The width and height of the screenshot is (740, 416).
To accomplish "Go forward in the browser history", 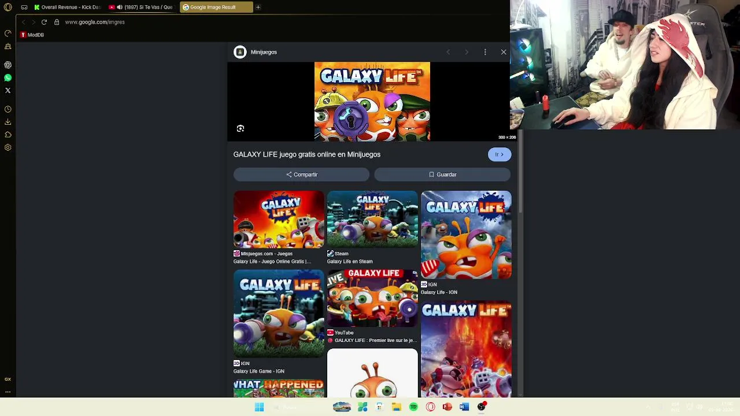I will (x=34, y=22).
